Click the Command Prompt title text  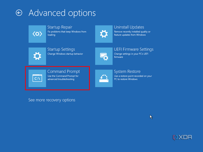tap(63, 72)
